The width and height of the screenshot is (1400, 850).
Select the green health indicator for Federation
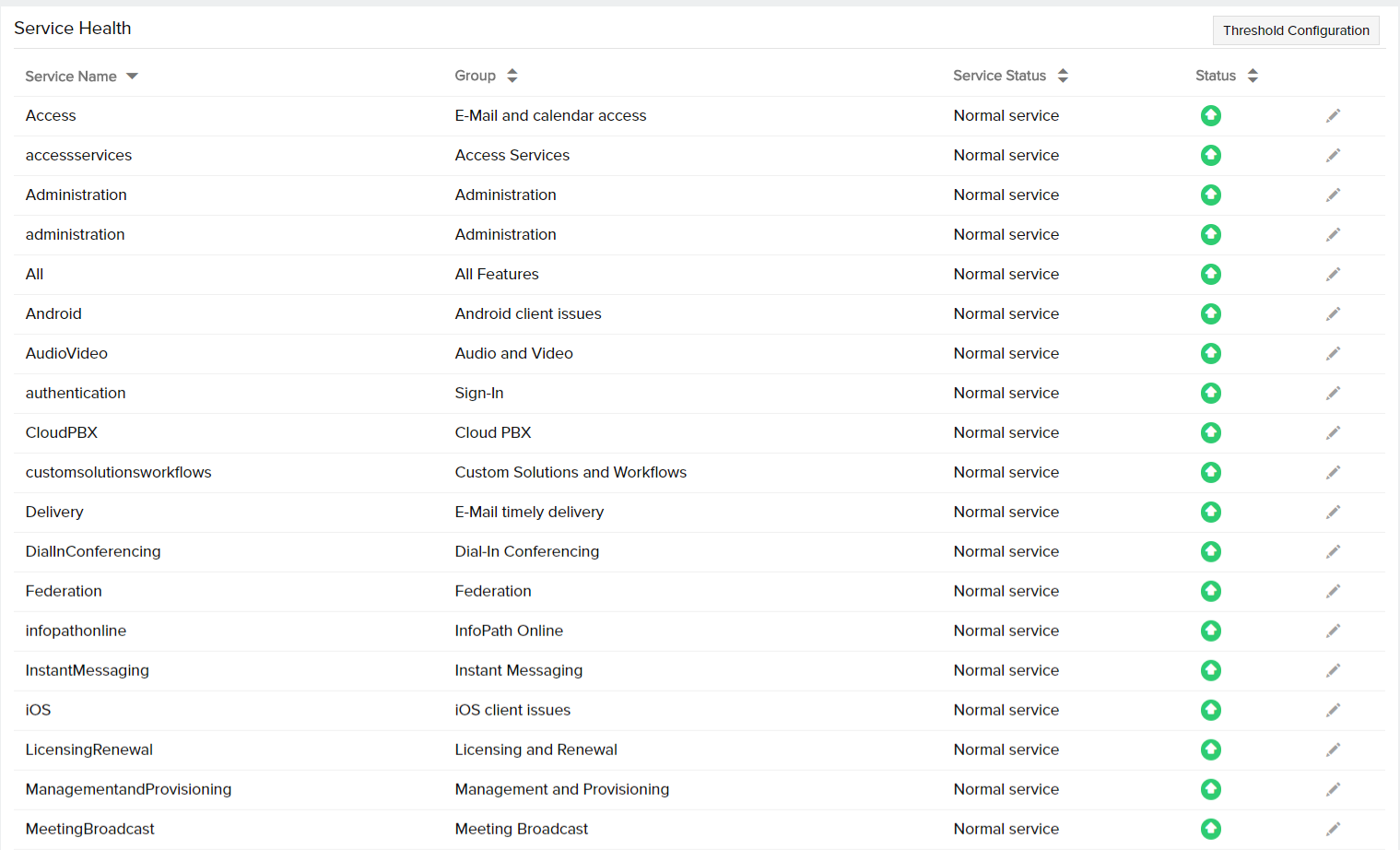point(1210,591)
